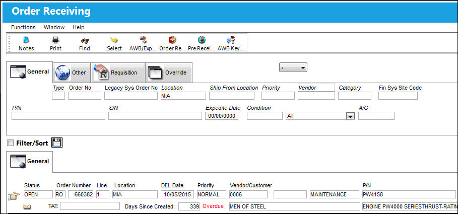458x214 pixels.
Task: Click the Condition input field
Action: (265, 116)
